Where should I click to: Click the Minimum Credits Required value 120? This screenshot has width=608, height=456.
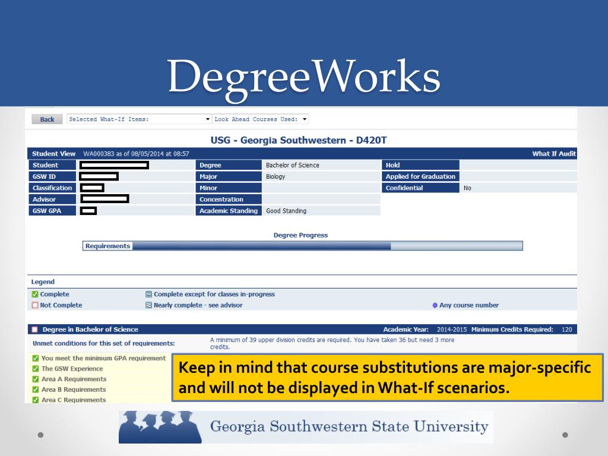pyautogui.click(x=566, y=329)
